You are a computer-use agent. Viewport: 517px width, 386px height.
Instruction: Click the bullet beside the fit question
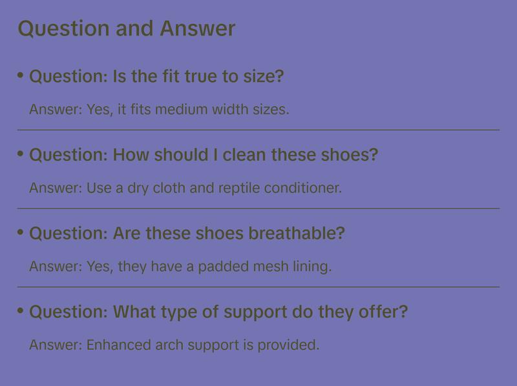pos(21,76)
